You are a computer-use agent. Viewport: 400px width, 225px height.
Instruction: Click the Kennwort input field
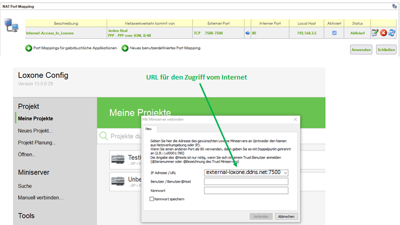(246, 190)
